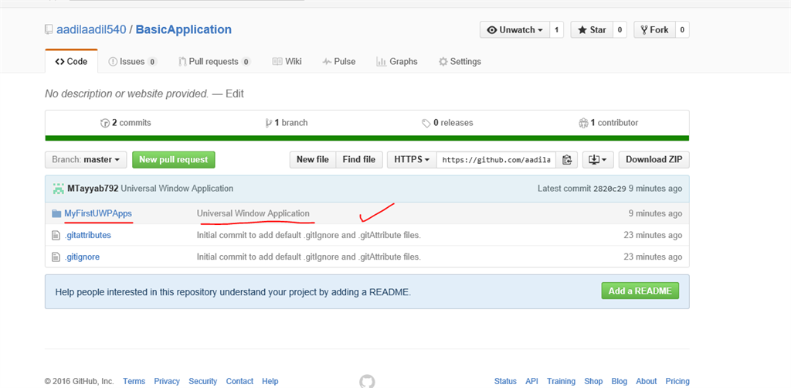Click the MTayyab792 avatar icon

coord(59,189)
